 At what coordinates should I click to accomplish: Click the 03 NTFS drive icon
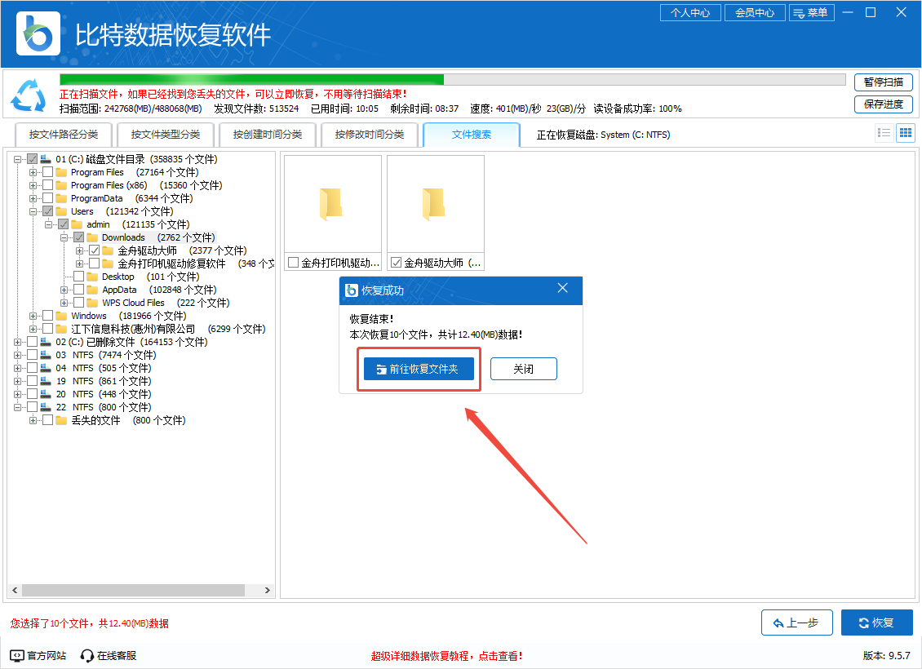[x=45, y=355]
